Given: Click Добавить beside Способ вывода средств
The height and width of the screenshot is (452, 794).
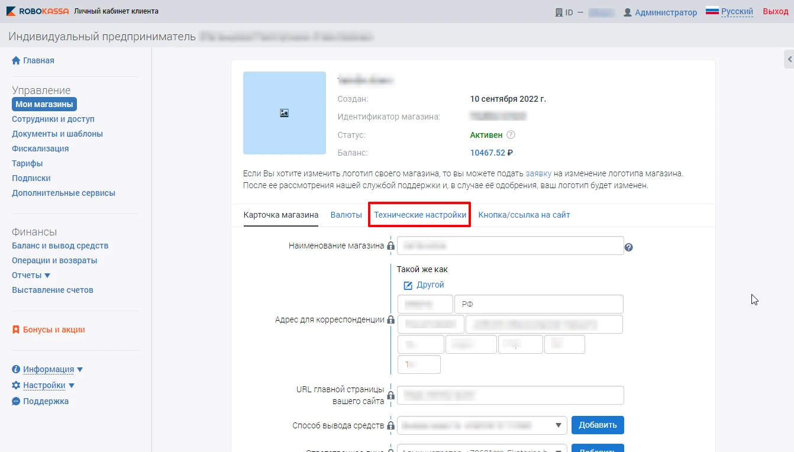Looking at the screenshot, I should click(598, 425).
